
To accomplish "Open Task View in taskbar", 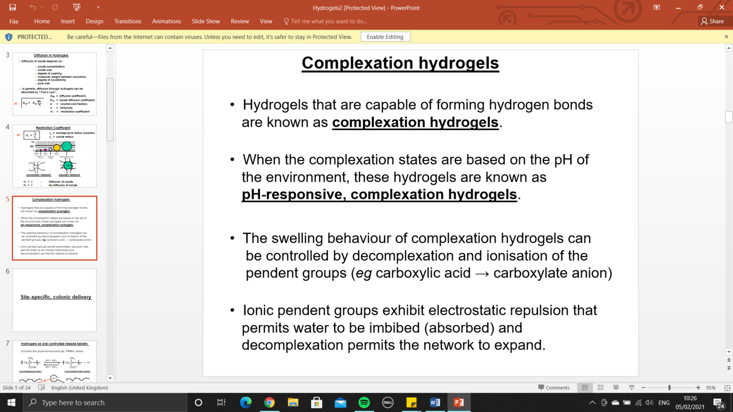I will click(221, 403).
